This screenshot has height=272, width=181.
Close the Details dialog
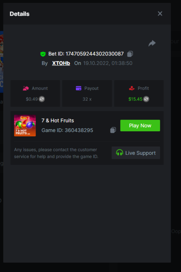pyautogui.click(x=160, y=13)
